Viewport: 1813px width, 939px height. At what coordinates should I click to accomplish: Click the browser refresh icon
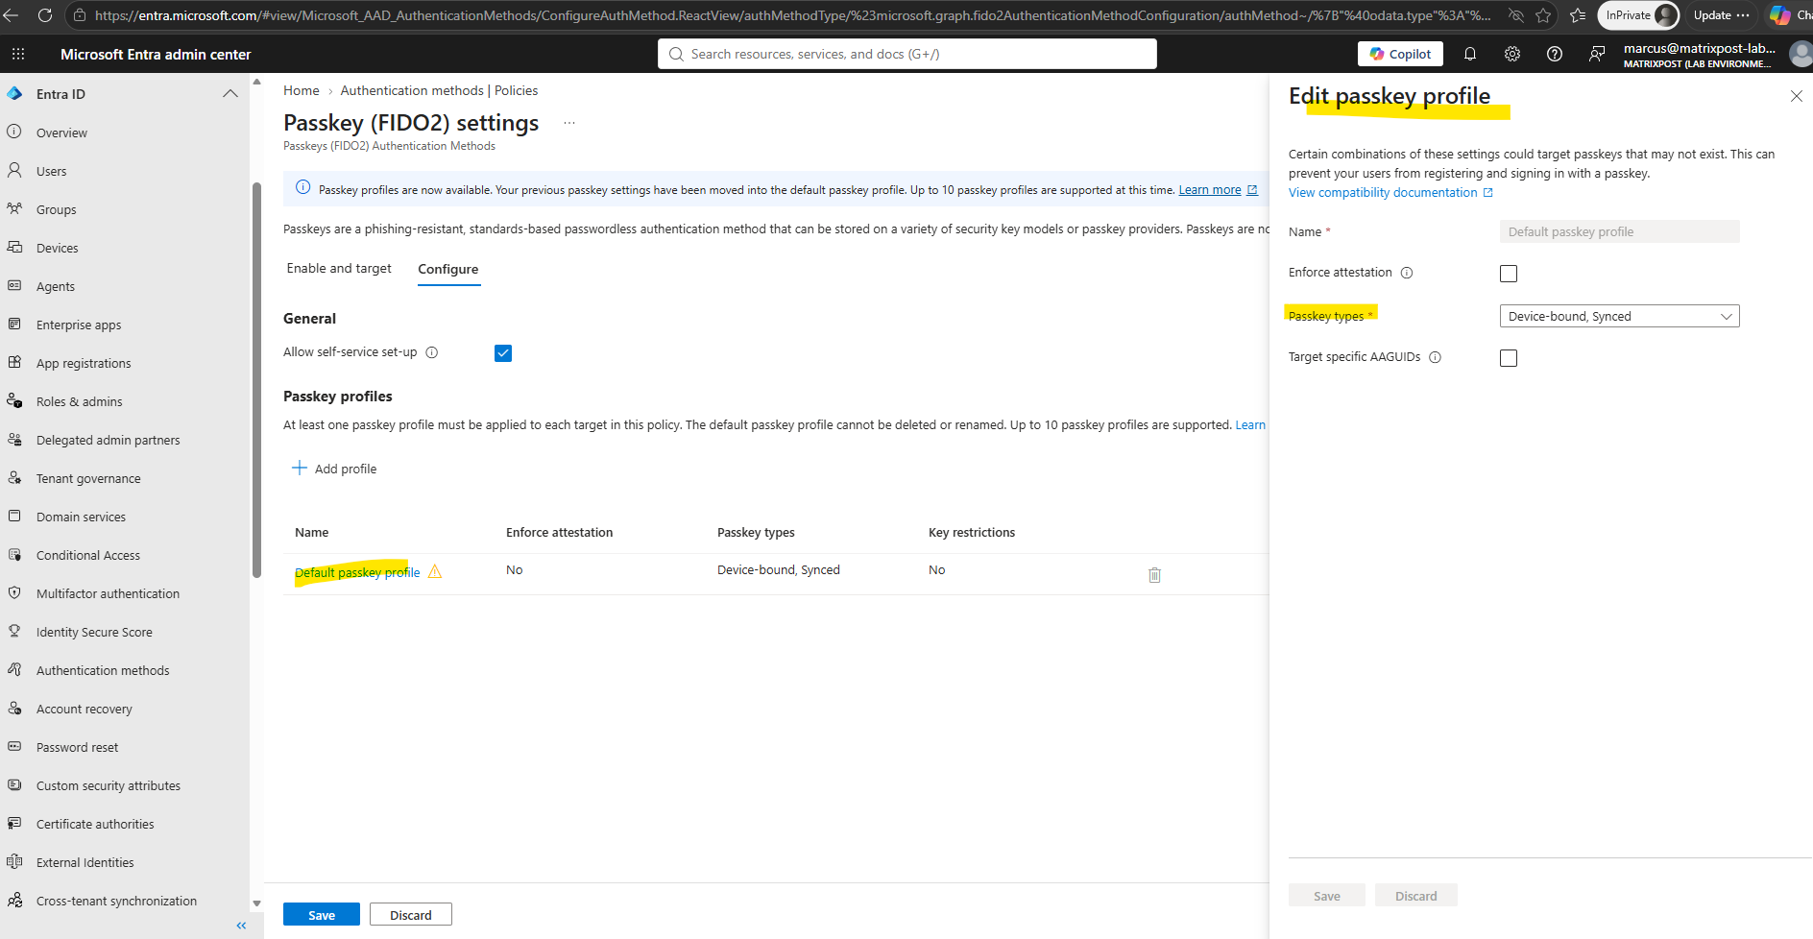pyautogui.click(x=44, y=15)
